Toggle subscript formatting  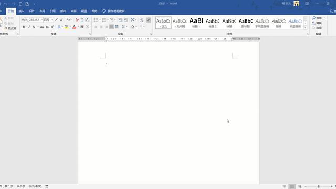[x=47, y=27]
